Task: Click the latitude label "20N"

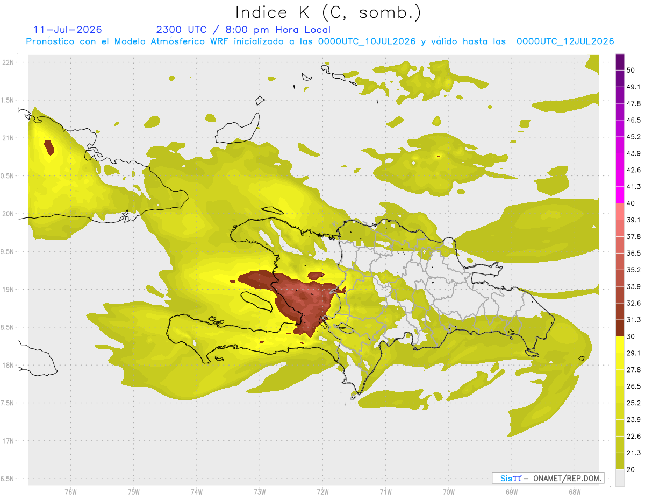Action: 9,214
